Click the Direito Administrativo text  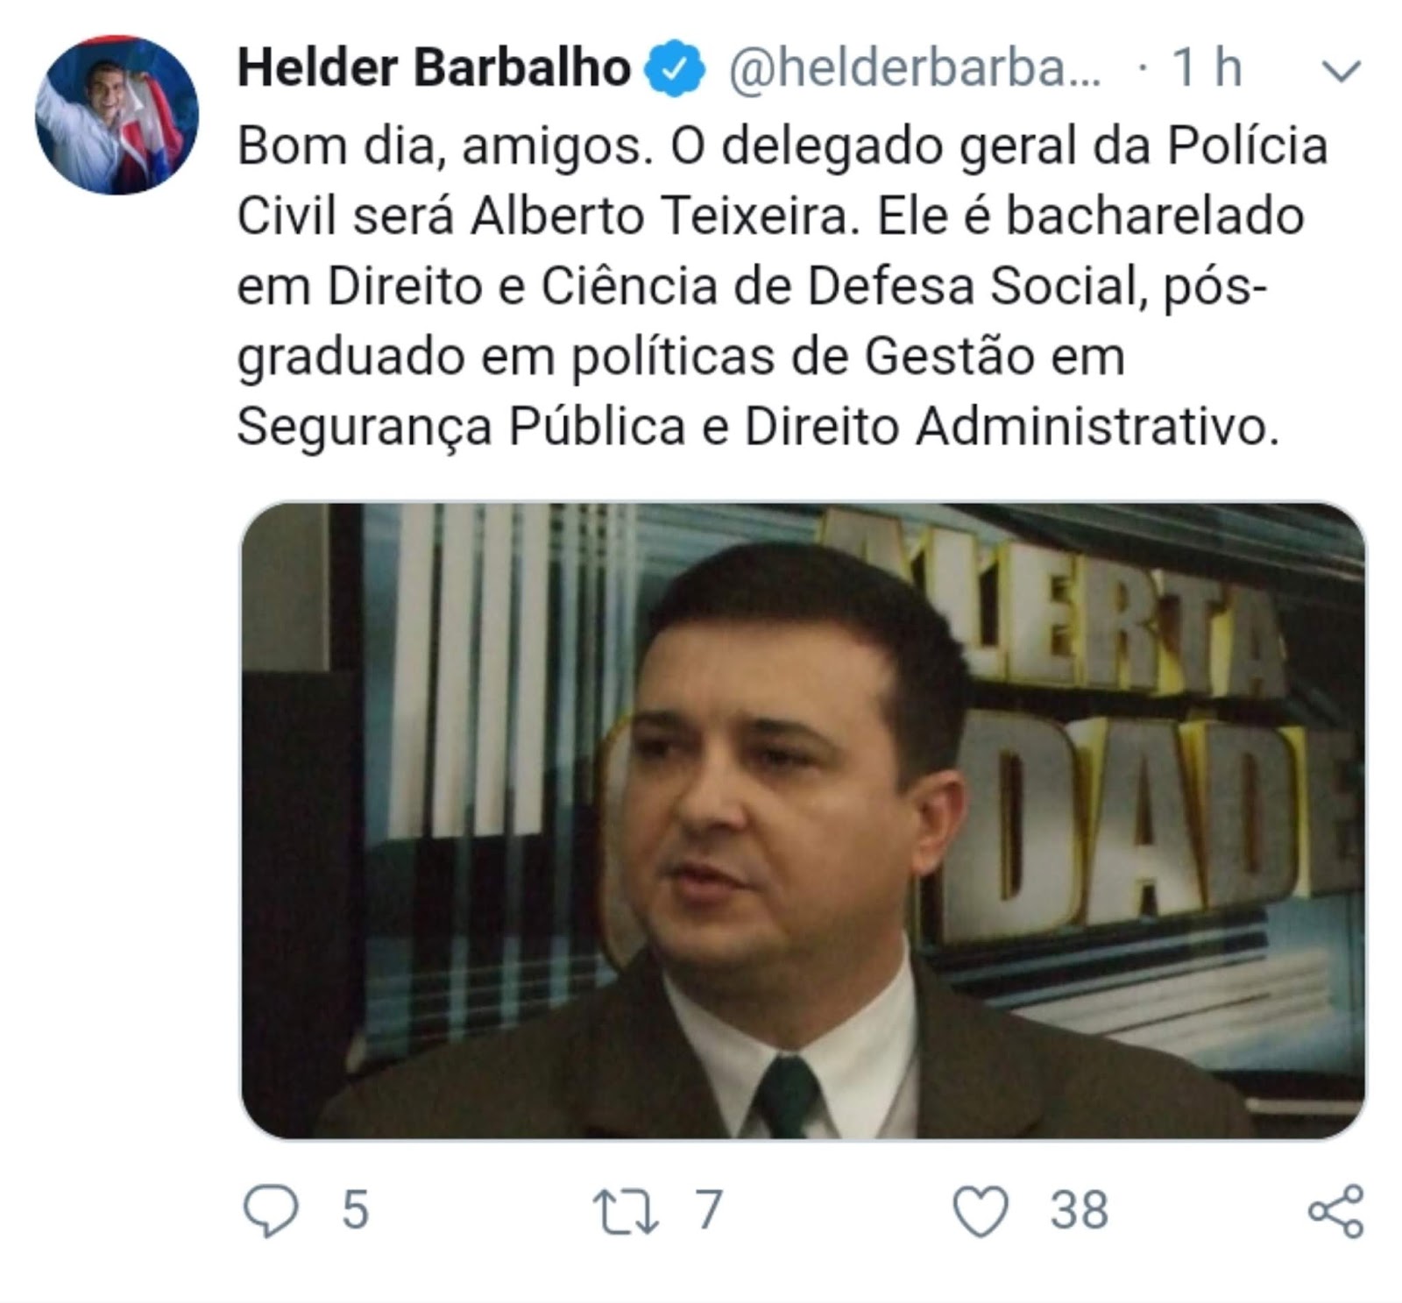(x=1012, y=428)
